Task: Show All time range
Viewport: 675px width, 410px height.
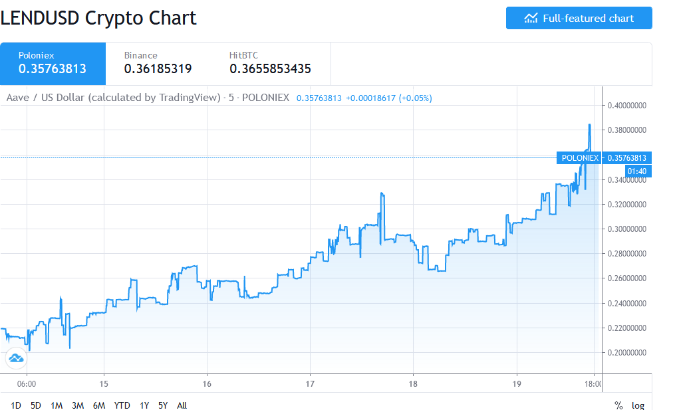Action: (182, 405)
